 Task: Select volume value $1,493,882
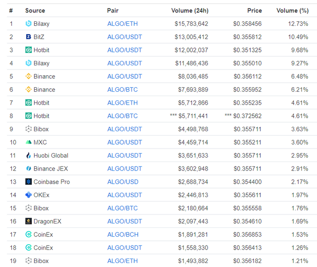193,261
